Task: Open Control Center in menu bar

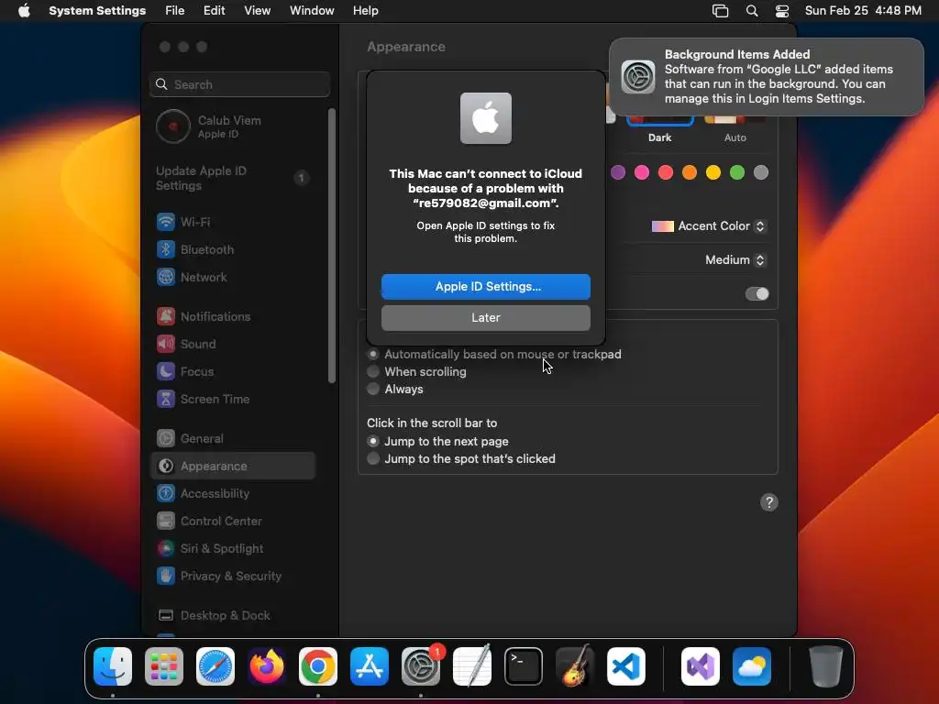Action: click(782, 11)
